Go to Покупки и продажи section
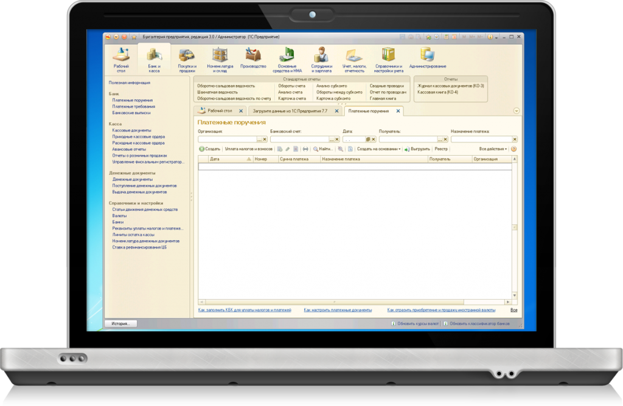The height and width of the screenshot is (406, 623). pyautogui.click(x=187, y=59)
